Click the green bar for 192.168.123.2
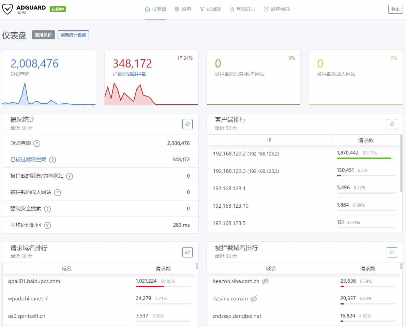Screen dimensions: 406x327 pos(363,158)
